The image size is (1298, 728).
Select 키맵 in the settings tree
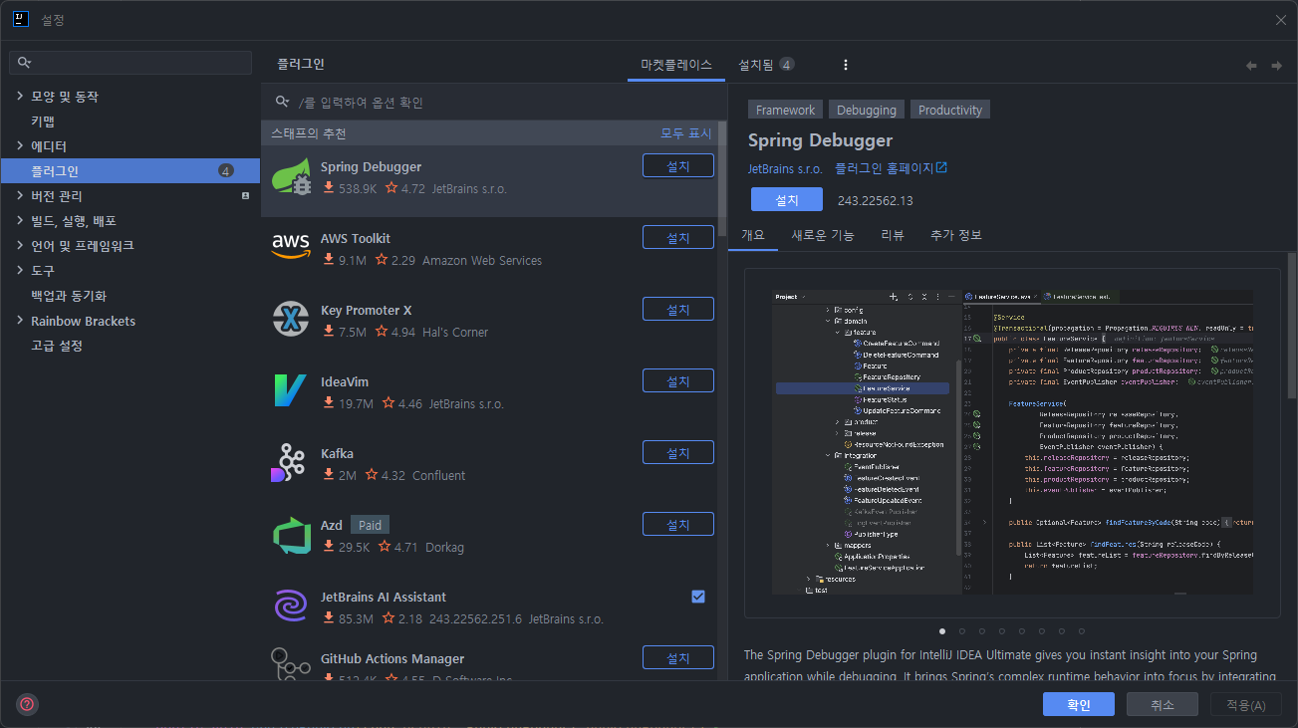coord(43,121)
